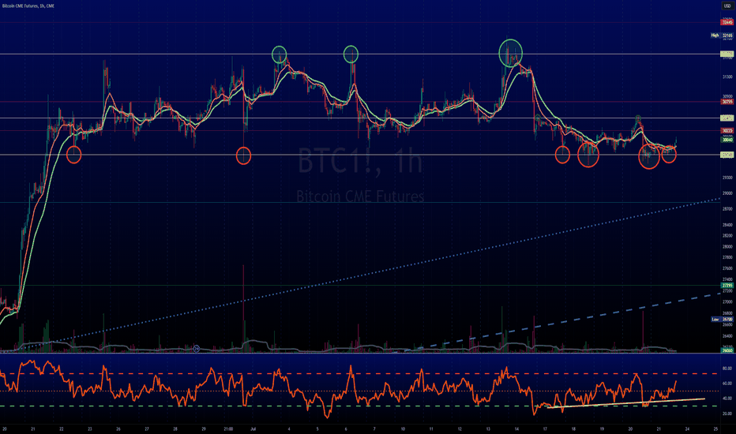Click the date 10 on the time axis

click(403, 428)
